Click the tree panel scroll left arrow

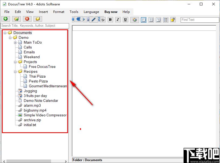pyautogui.click(x=4, y=161)
